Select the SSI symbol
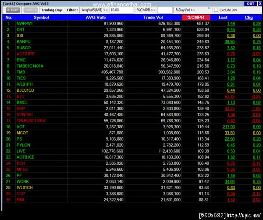This screenshot has height=220, width=263. (20, 36)
